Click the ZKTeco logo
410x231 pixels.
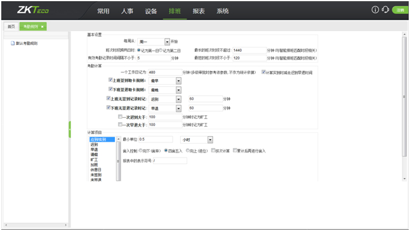33,10
